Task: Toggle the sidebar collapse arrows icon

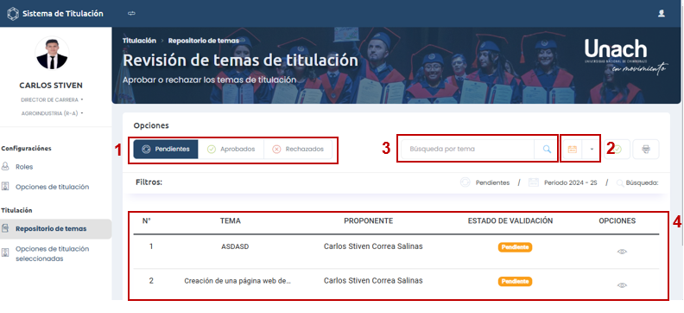Action: pos(131,14)
